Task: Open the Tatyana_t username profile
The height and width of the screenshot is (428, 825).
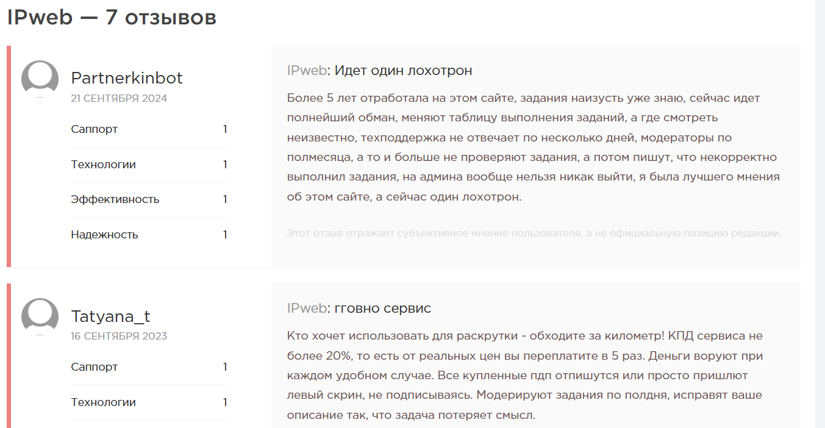Action: (110, 316)
